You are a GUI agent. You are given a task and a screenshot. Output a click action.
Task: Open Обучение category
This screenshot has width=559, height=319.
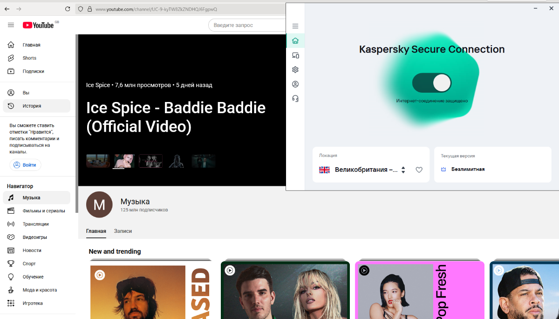tap(36, 277)
